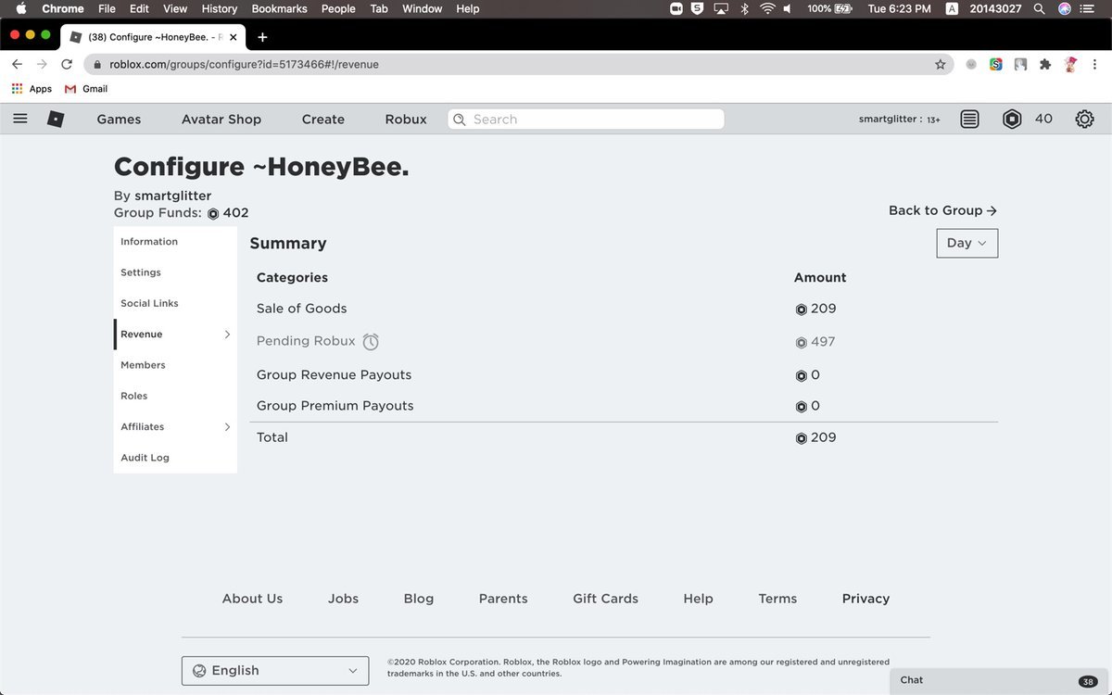Open the History menu in menu bar
Viewport: 1112px width, 695px height.
point(220,8)
